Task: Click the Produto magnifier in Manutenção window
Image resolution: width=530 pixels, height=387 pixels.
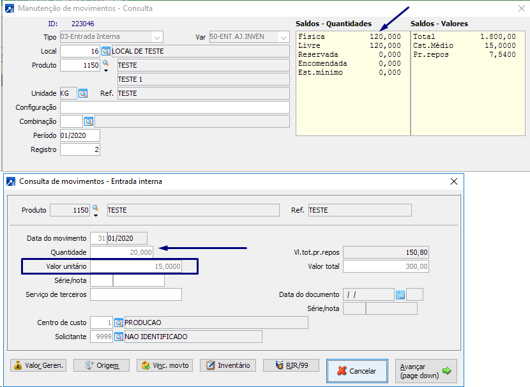Action: pos(106,63)
